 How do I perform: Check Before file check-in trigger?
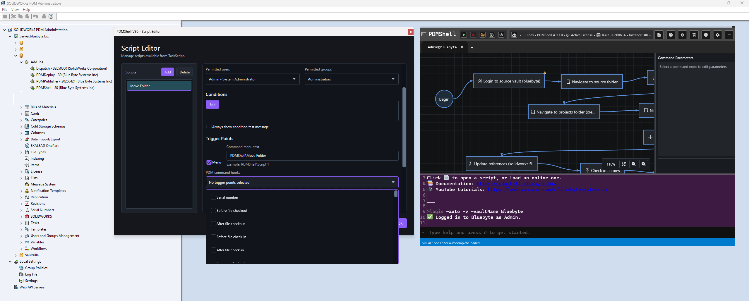[213, 237]
